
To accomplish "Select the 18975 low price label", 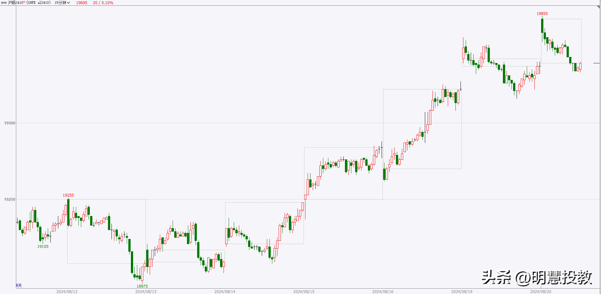I will pos(142,286).
